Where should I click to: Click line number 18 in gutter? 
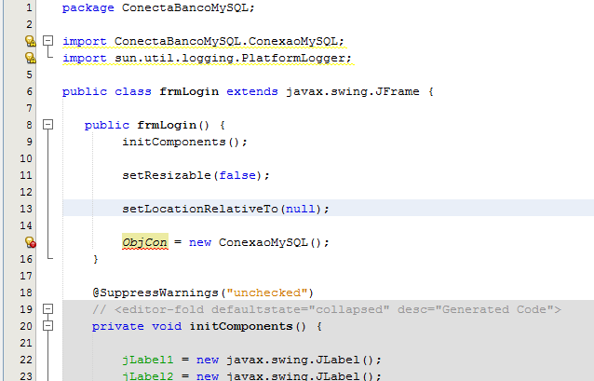click(x=26, y=293)
